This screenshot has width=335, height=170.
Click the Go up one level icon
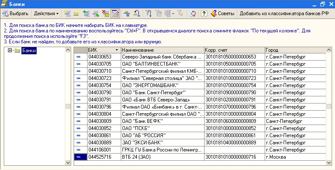pyautogui.click(x=136, y=13)
